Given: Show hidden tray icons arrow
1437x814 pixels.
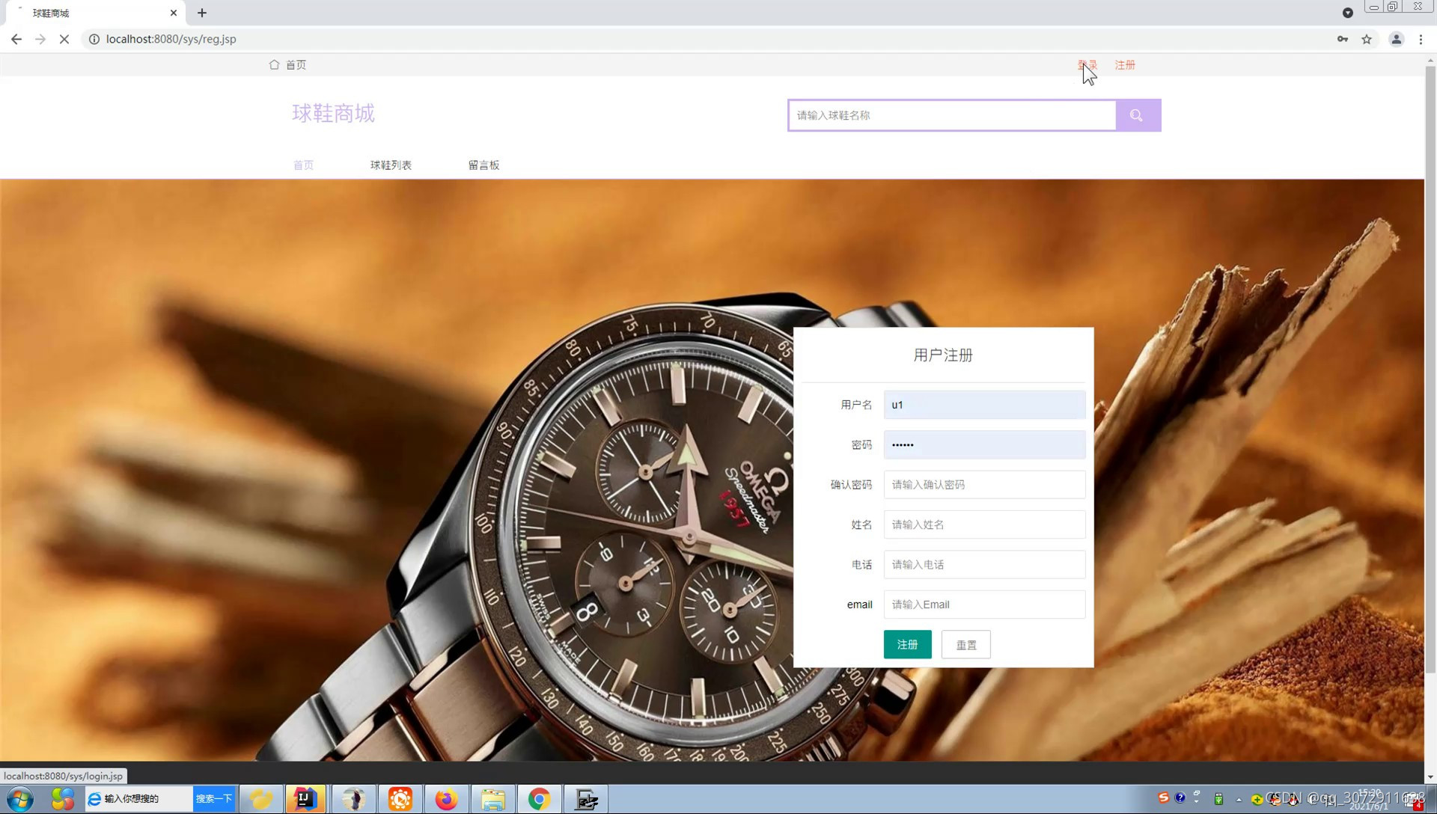Looking at the screenshot, I should pos(1239,799).
